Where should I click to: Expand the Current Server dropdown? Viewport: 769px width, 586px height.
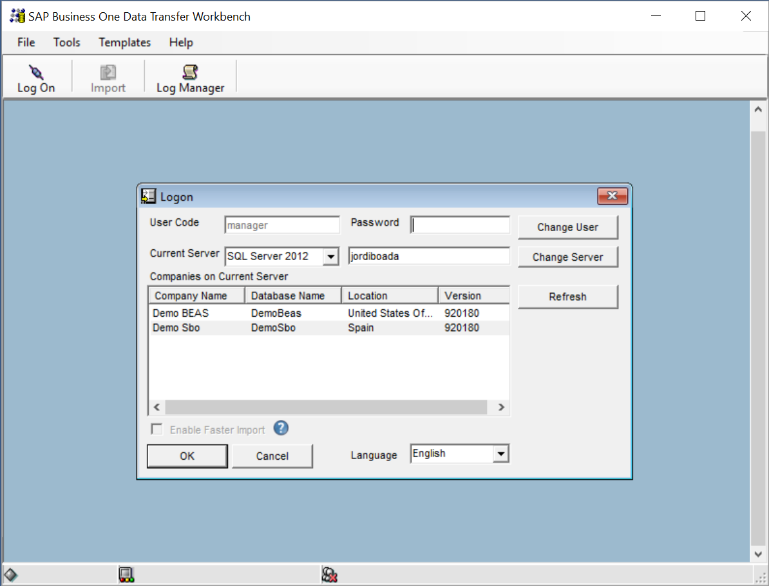point(331,256)
